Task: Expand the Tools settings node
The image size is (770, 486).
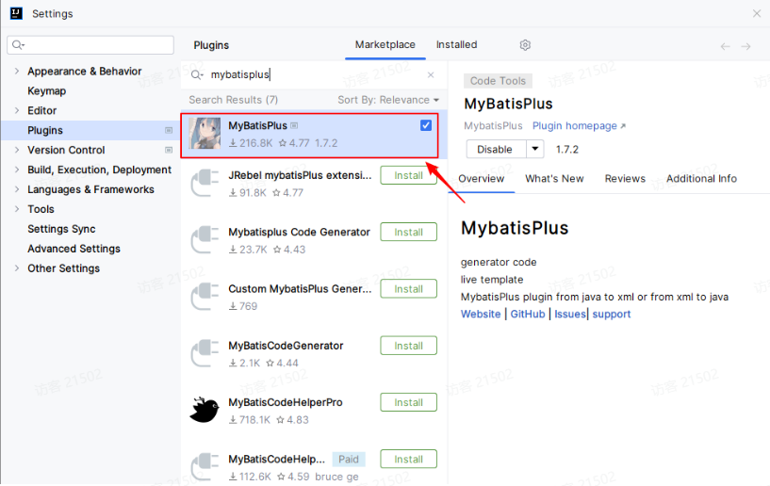Action: (x=17, y=209)
